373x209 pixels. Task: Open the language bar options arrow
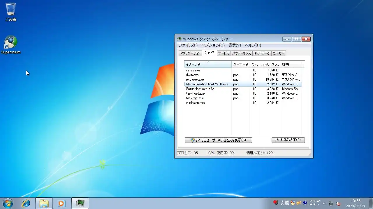[x=319, y=204]
